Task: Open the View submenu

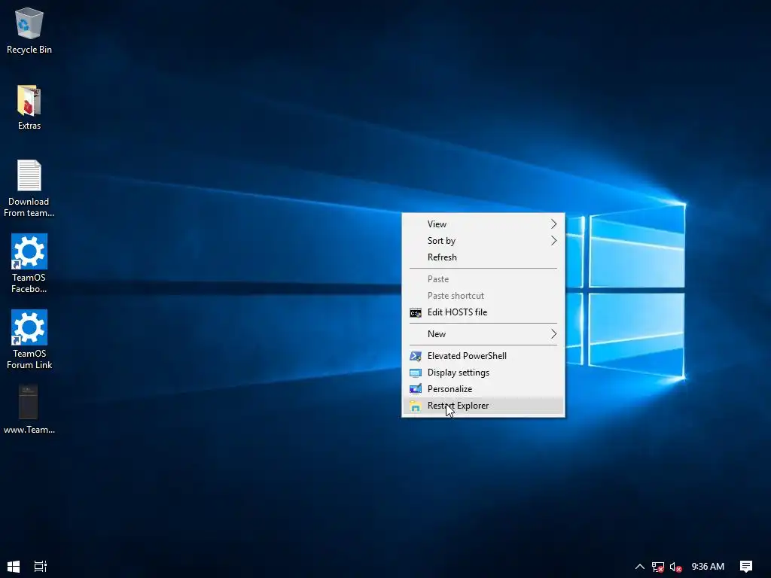Action: pos(483,224)
